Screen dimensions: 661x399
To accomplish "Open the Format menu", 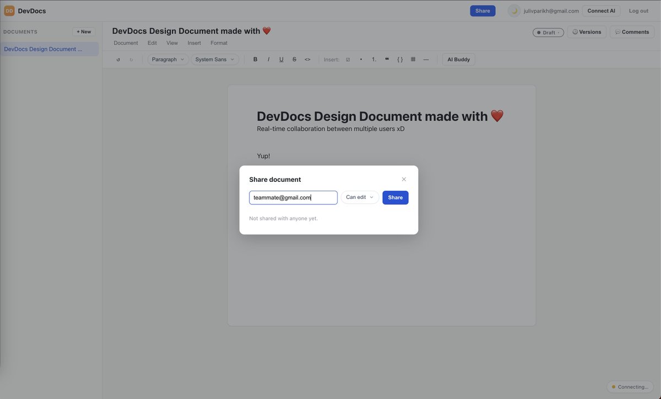I will click(219, 43).
